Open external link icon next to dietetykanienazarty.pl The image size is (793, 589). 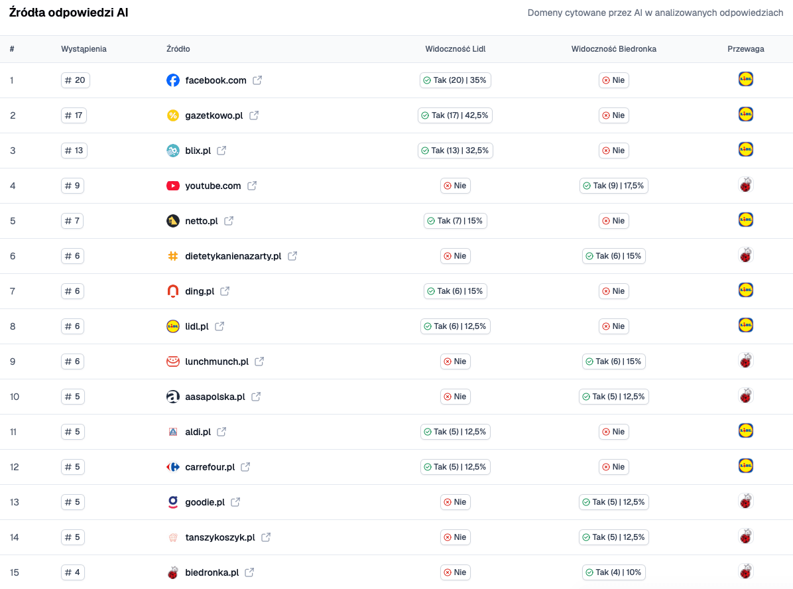point(292,256)
